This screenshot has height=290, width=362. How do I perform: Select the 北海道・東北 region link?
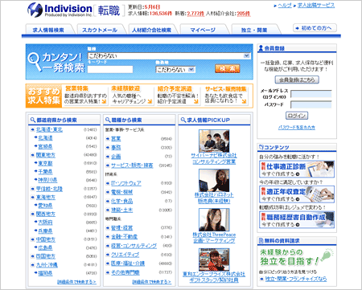click(x=49, y=129)
